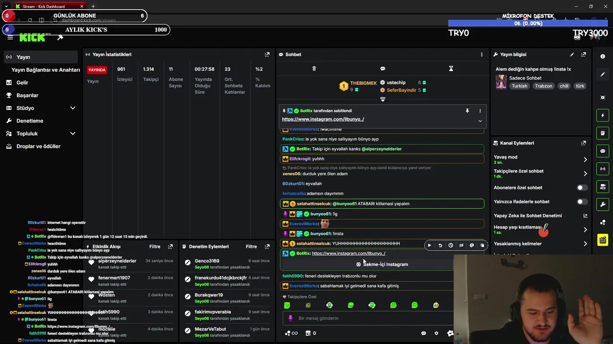613x344 pixels.
Task: Open Yayın Bağlantısı ve Anahtarı page
Action: pos(45,70)
